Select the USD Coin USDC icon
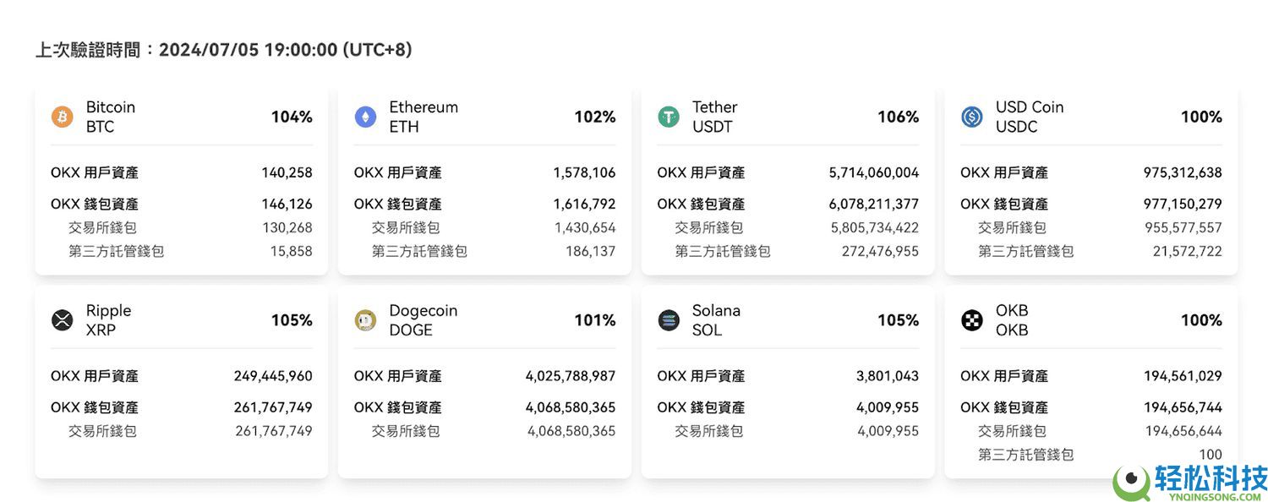The height and width of the screenshot is (502, 1268). click(971, 117)
